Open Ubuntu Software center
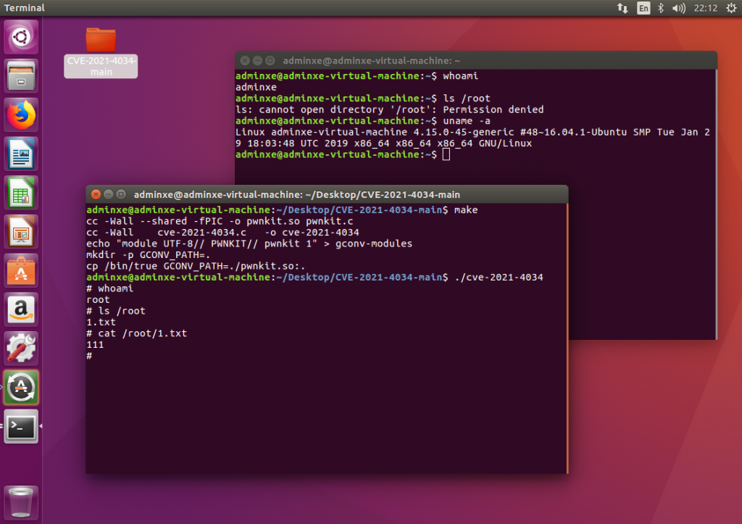 click(21, 271)
